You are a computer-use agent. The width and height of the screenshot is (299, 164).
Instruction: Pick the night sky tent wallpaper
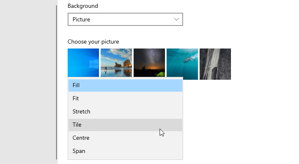pos(149,63)
